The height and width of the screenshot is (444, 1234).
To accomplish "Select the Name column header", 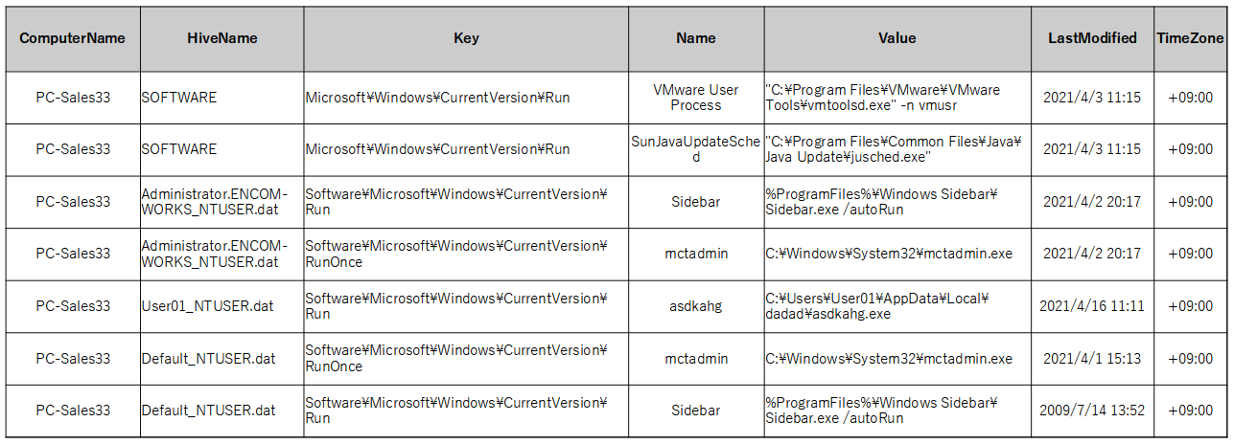I will tap(696, 38).
